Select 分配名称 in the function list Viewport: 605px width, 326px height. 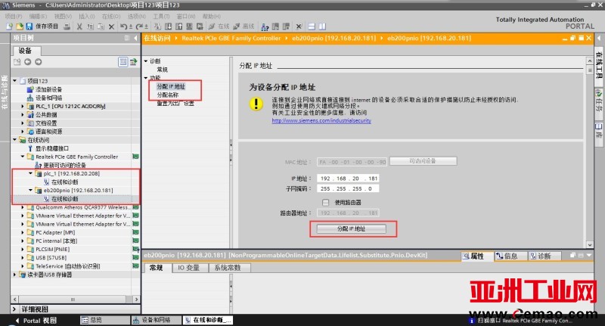coord(168,95)
